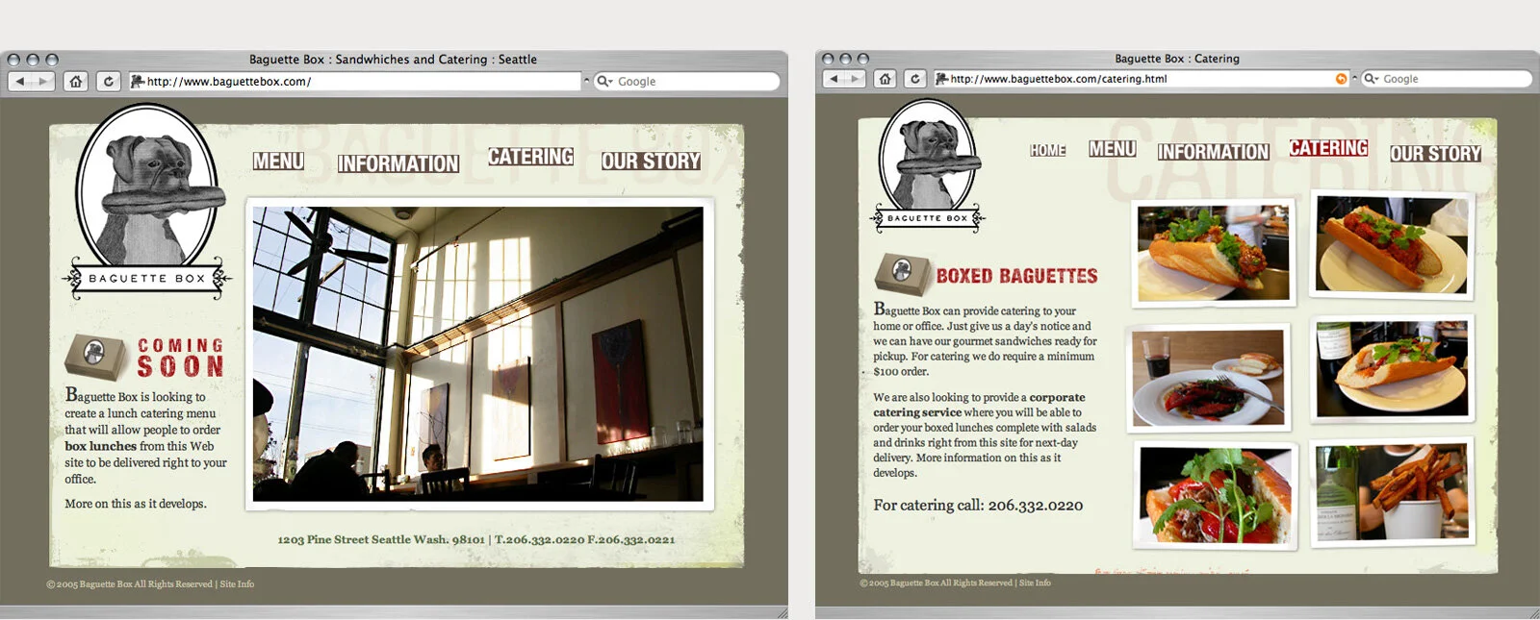This screenshot has height=620, width=1540.
Task: Click left window title "Baguette Box : Sandwhiches and Catering"
Action: point(393,60)
